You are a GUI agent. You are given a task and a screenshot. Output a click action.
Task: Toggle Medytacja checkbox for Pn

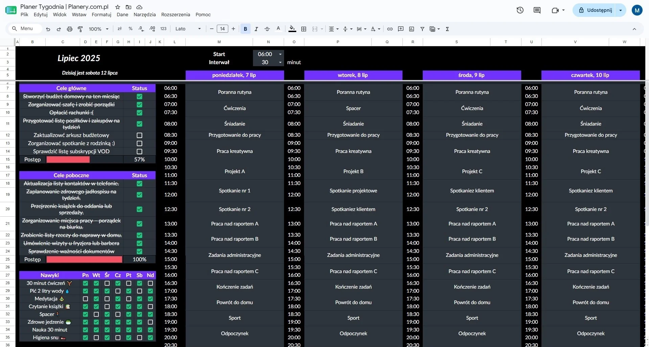pos(85,299)
